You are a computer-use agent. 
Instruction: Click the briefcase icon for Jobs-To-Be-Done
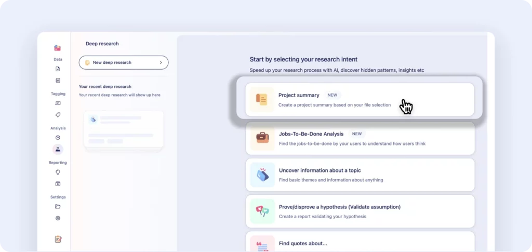[x=262, y=138]
